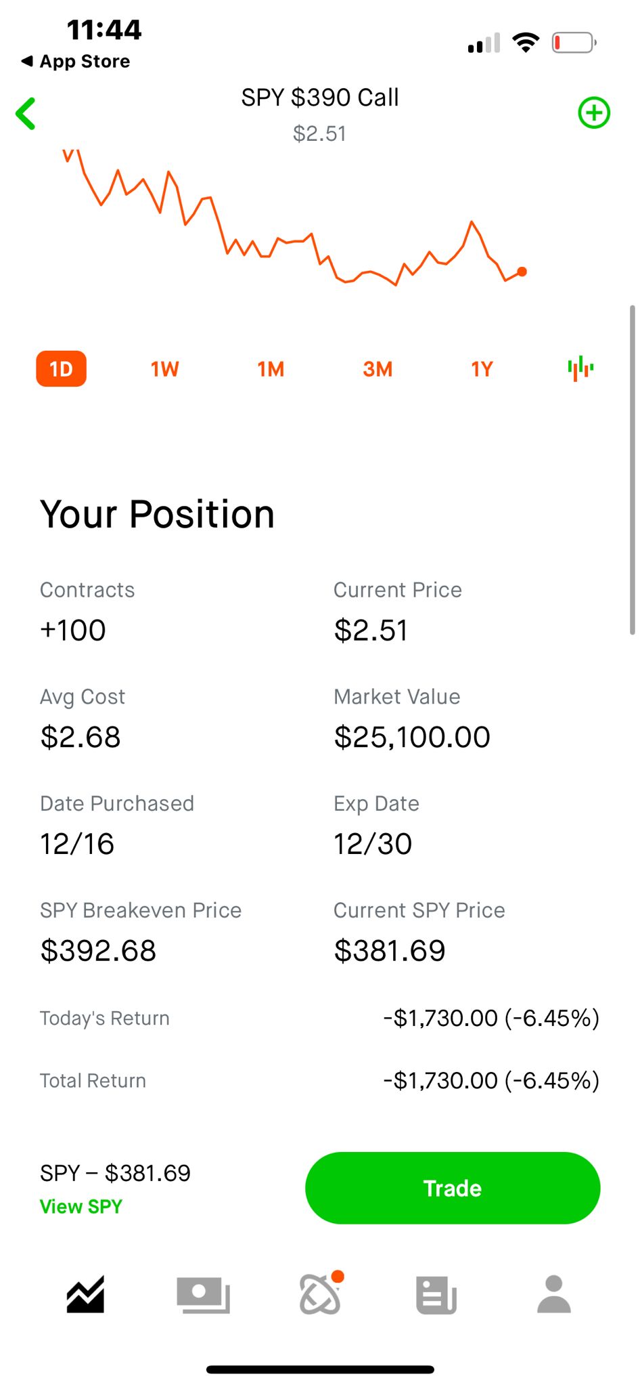Open the View SPY link
640x1387 pixels.
pyautogui.click(x=81, y=1206)
